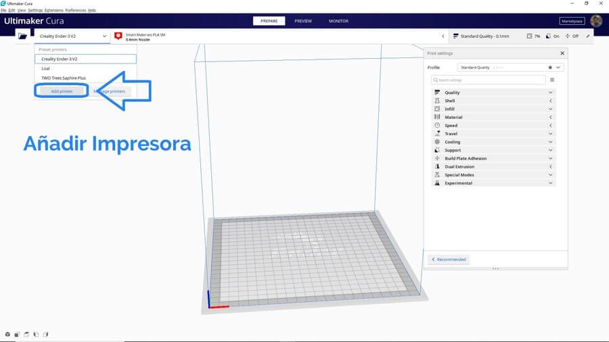This screenshot has height=342, width=609.
Task: Collapse the Cooling settings section
Action: 550,142
